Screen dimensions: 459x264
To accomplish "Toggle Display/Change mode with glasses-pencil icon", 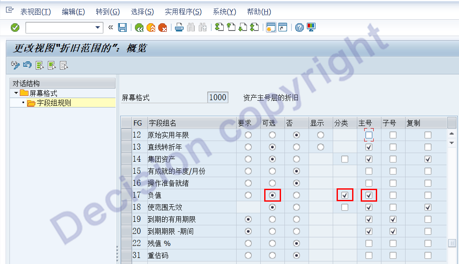I will (15, 65).
